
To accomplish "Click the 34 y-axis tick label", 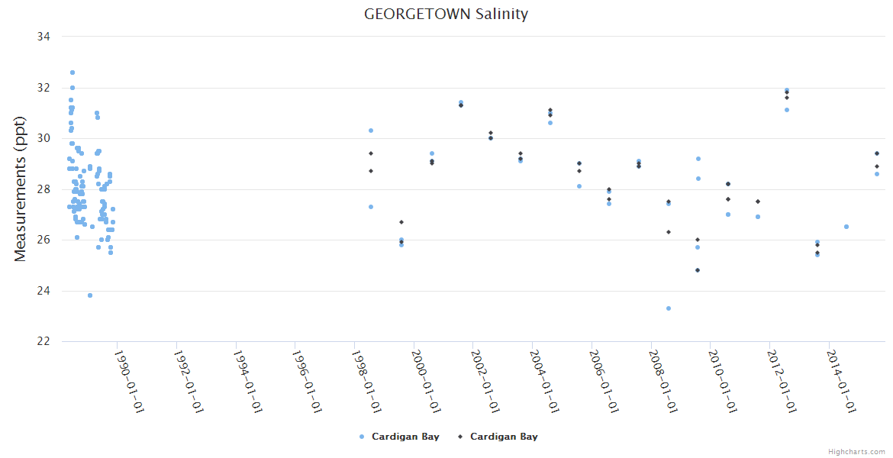I will coord(44,37).
